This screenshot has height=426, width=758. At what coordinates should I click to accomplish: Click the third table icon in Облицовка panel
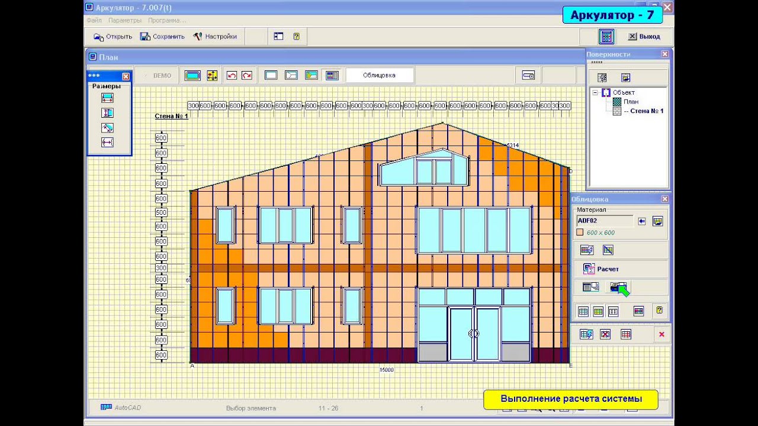pos(614,311)
